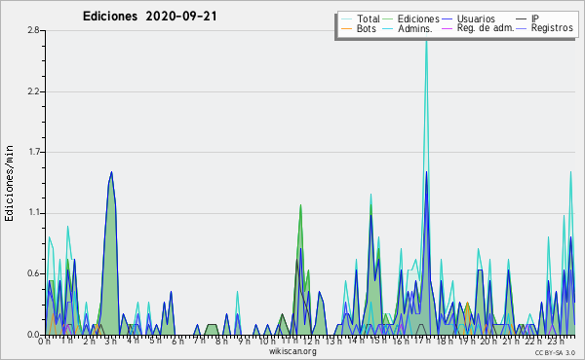Click the cyan Total legend color line
This screenshot has height=360, width=585.
pyautogui.click(x=346, y=19)
